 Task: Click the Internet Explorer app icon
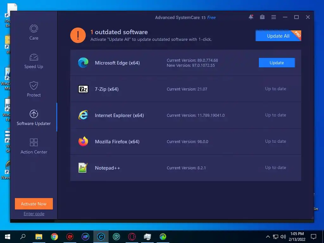[83, 115]
